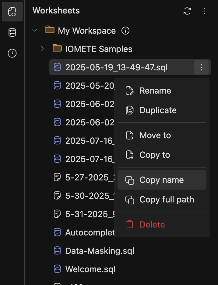Expand the IOMETE Samples folder
Image resolution: width=218 pixels, height=285 pixels.
tap(42, 48)
